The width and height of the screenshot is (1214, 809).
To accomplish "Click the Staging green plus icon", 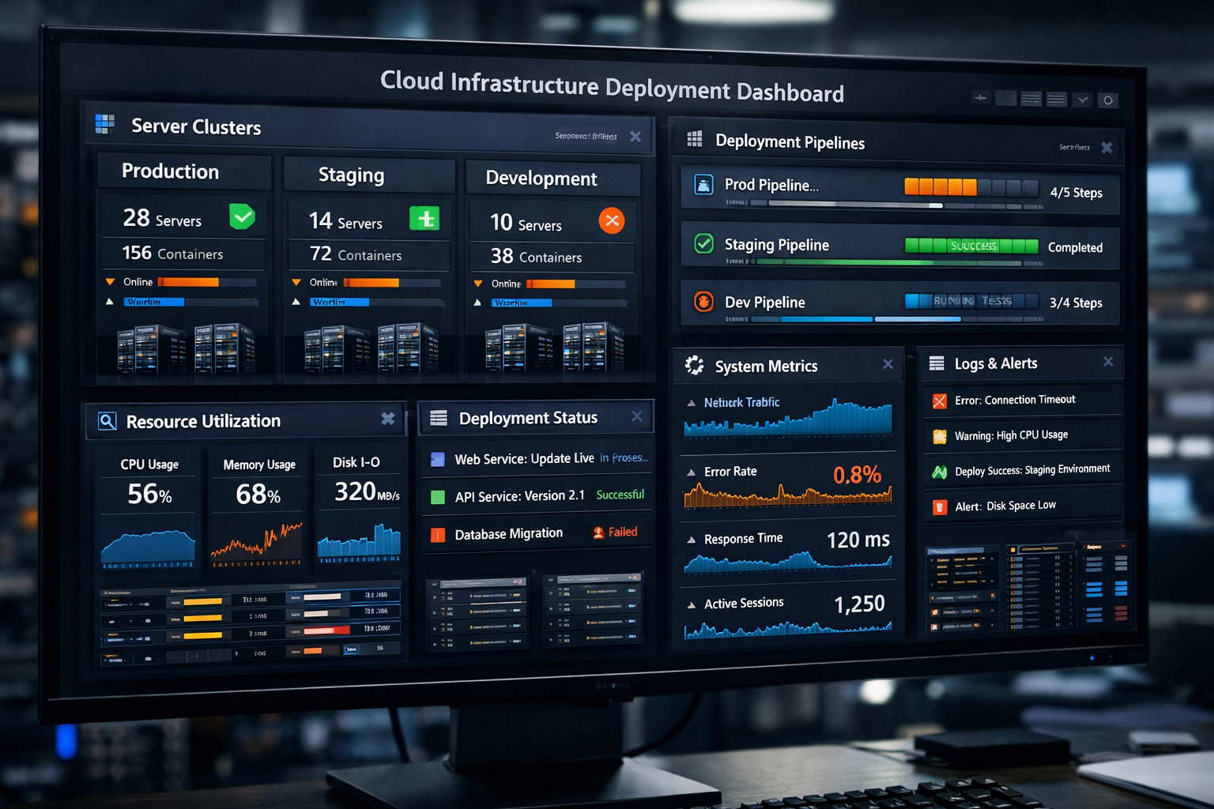I will pyautogui.click(x=424, y=218).
